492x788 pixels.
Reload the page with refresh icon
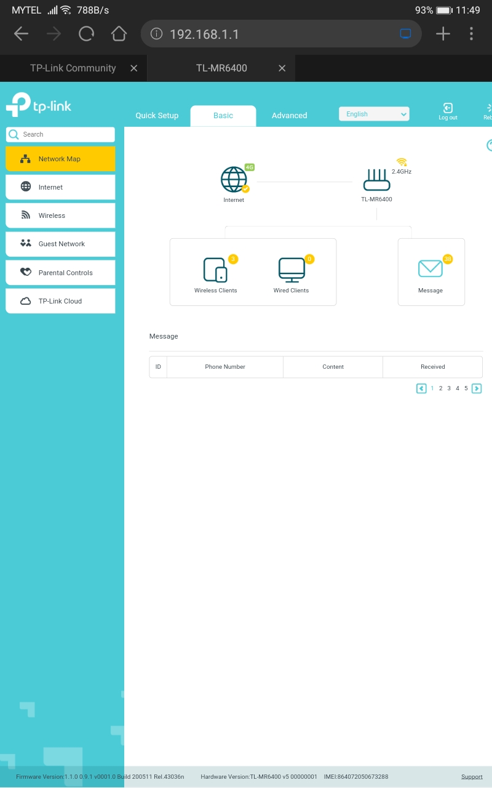pos(87,33)
